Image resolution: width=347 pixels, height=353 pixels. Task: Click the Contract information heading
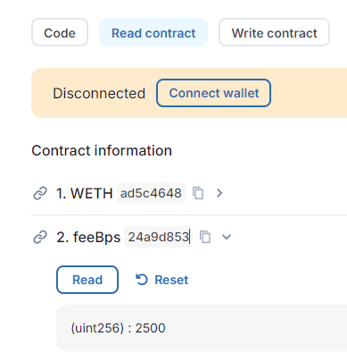click(x=102, y=150)
